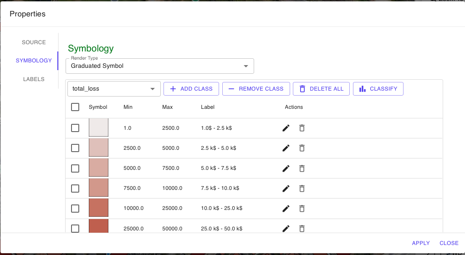Delete the 10.0 k$ - 25.0 k$ class
The height and width of the screenshot is (255, 465).
click(x=301, y=208)
